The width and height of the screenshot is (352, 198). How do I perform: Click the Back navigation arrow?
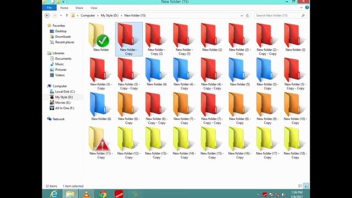point(47,15)
